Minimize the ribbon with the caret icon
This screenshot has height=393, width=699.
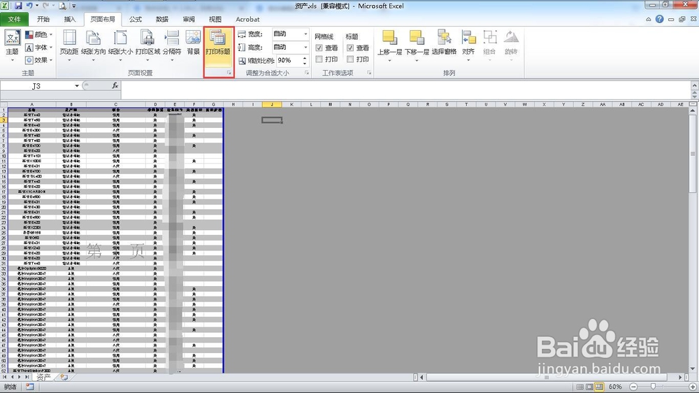pos(649,19)
